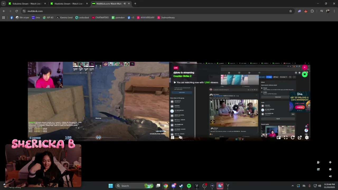Close the stream with the pink X button
This screenshot has height=190, width=338.
pos(305,68)
